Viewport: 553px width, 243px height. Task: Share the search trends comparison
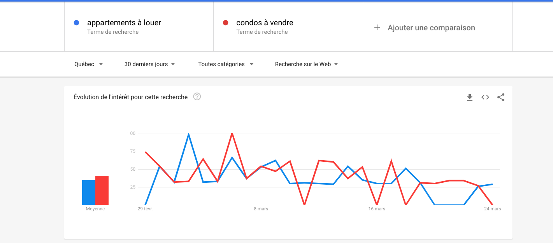click(501, 97)
